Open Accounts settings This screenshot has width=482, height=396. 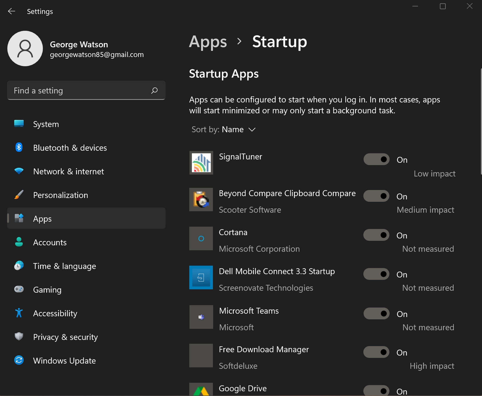[x=86, y=242]
